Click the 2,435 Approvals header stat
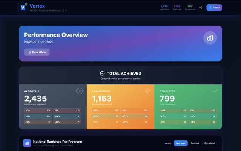 pos(164,8)
